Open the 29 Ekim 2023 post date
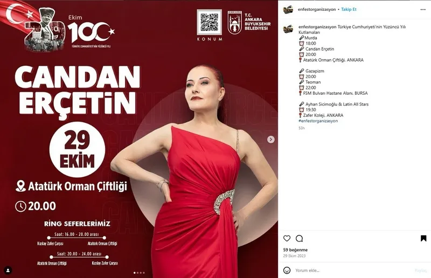Screen dimensions: 431x278 (294, 256)
